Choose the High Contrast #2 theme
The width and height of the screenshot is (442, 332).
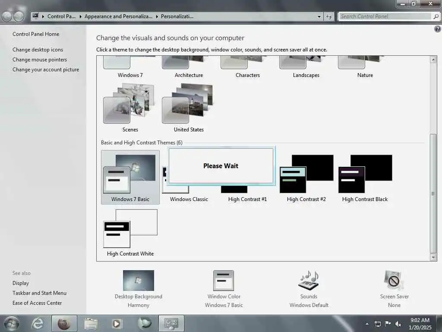(306, 177)
